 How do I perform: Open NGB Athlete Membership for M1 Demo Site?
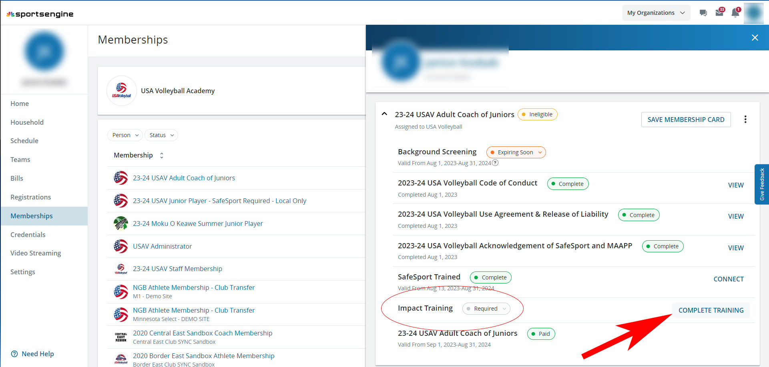click(194, 287)
